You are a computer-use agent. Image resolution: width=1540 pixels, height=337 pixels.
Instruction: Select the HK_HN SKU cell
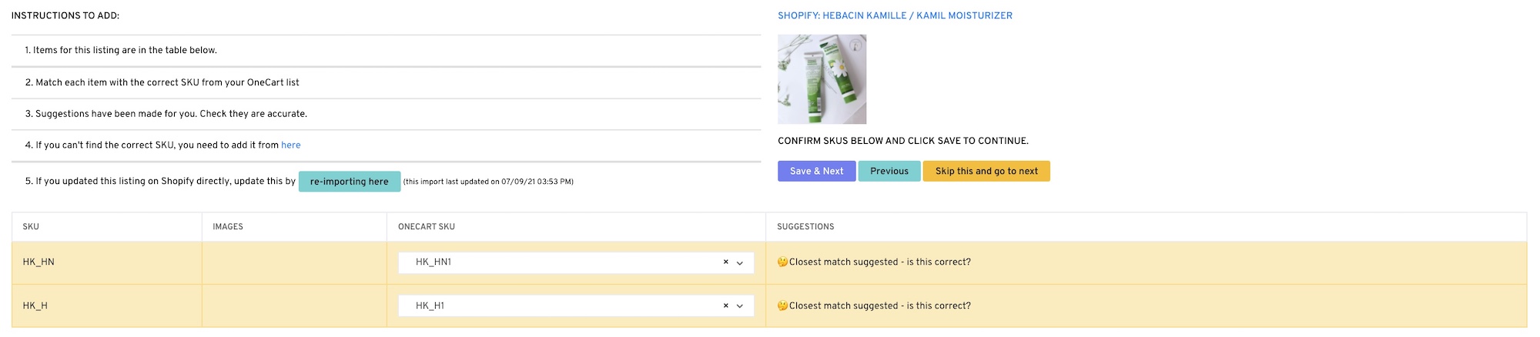(x=38, y=262)
